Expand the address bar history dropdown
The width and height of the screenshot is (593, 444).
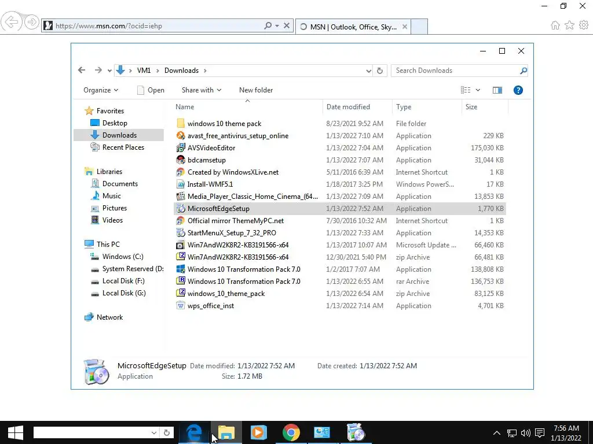click(368, 71)
